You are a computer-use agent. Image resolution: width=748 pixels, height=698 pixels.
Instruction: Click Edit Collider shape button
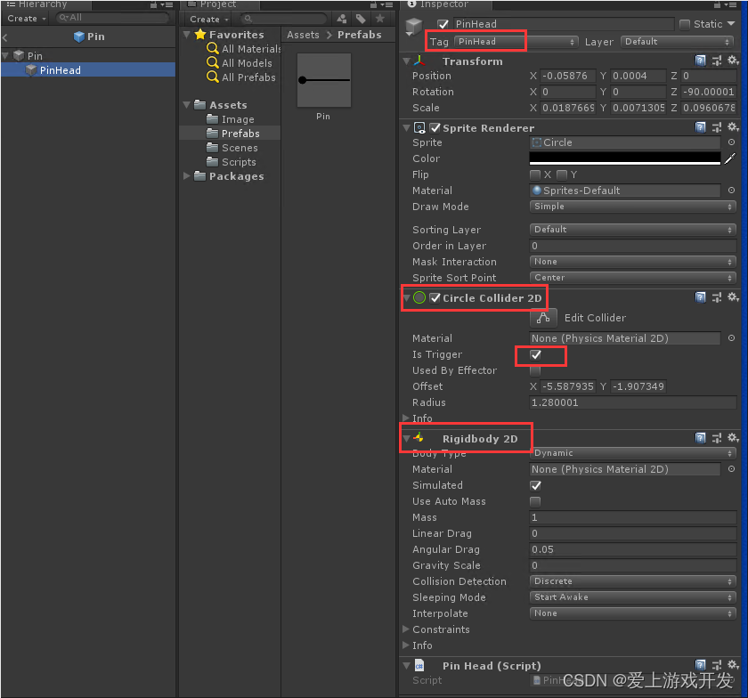point(543,318)
